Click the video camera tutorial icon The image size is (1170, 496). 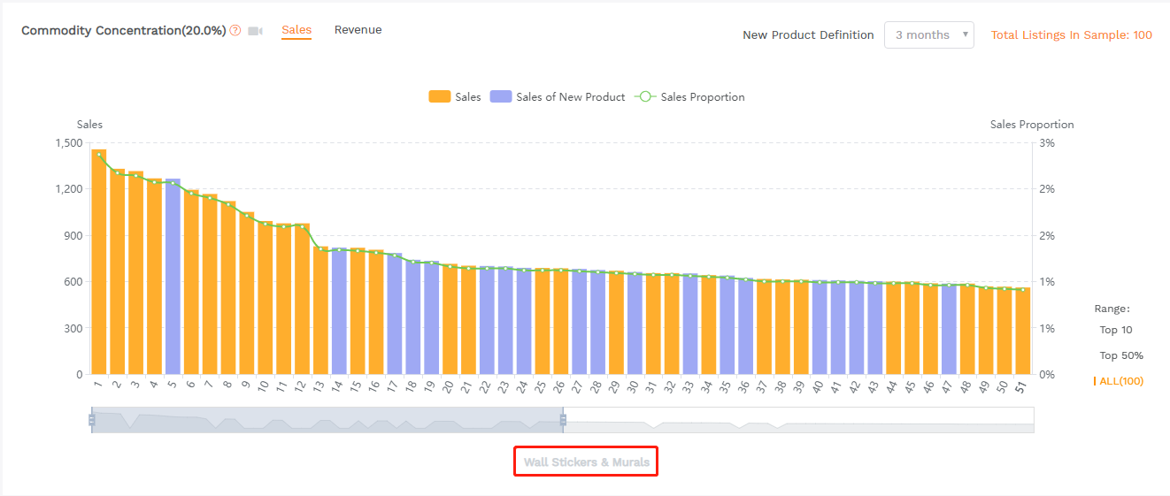tap(255, 31)
